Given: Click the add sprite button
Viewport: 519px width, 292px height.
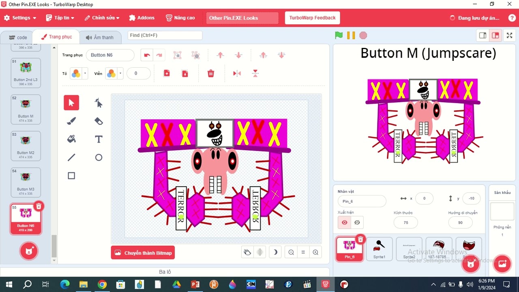Looking at the screenshot, I should pos(470,264).
